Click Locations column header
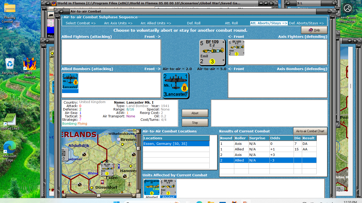362x203 pixels. (x=176, y=138)
